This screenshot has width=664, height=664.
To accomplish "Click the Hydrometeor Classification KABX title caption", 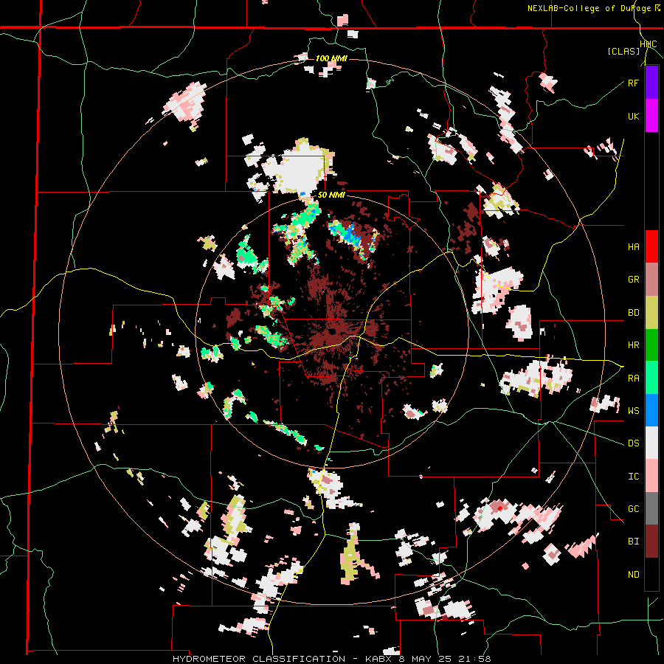I will 331,659.
